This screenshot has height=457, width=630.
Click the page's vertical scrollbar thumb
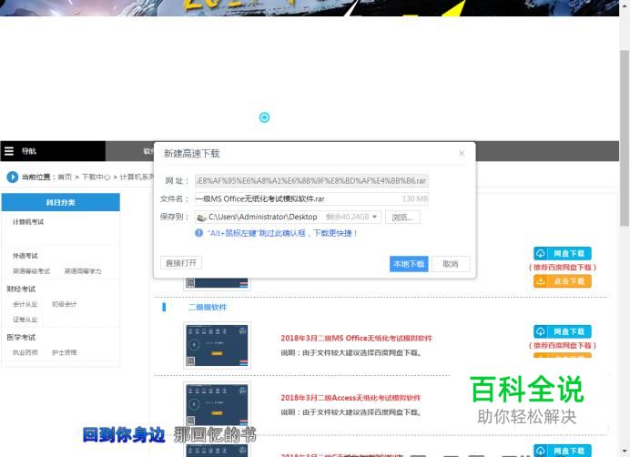[x=625, y=137]
